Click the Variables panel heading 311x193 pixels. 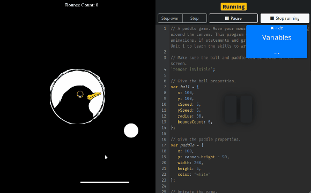click(277, 37)
